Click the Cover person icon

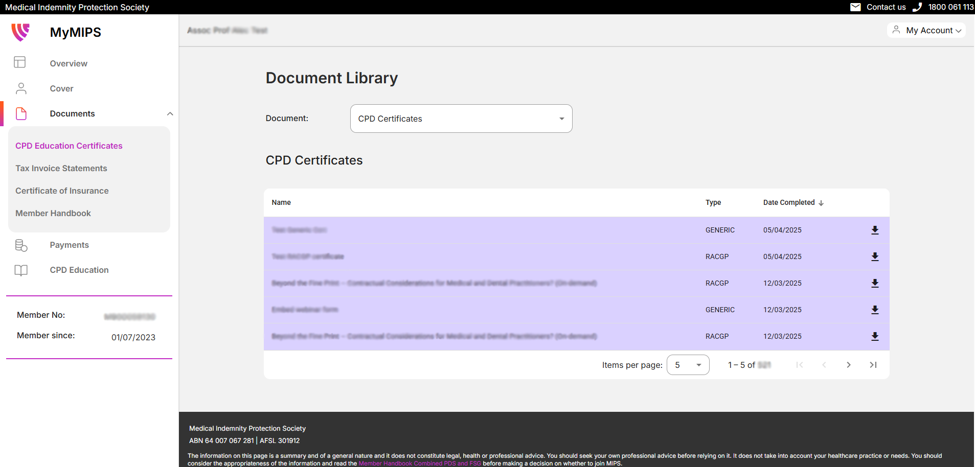21,88
